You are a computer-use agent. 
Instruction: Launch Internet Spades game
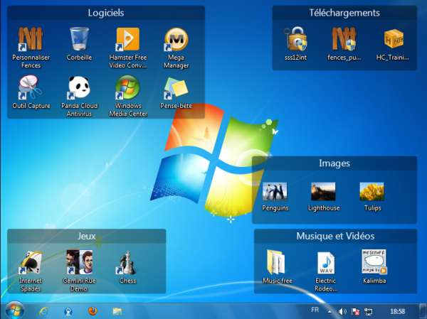point(31,261)
